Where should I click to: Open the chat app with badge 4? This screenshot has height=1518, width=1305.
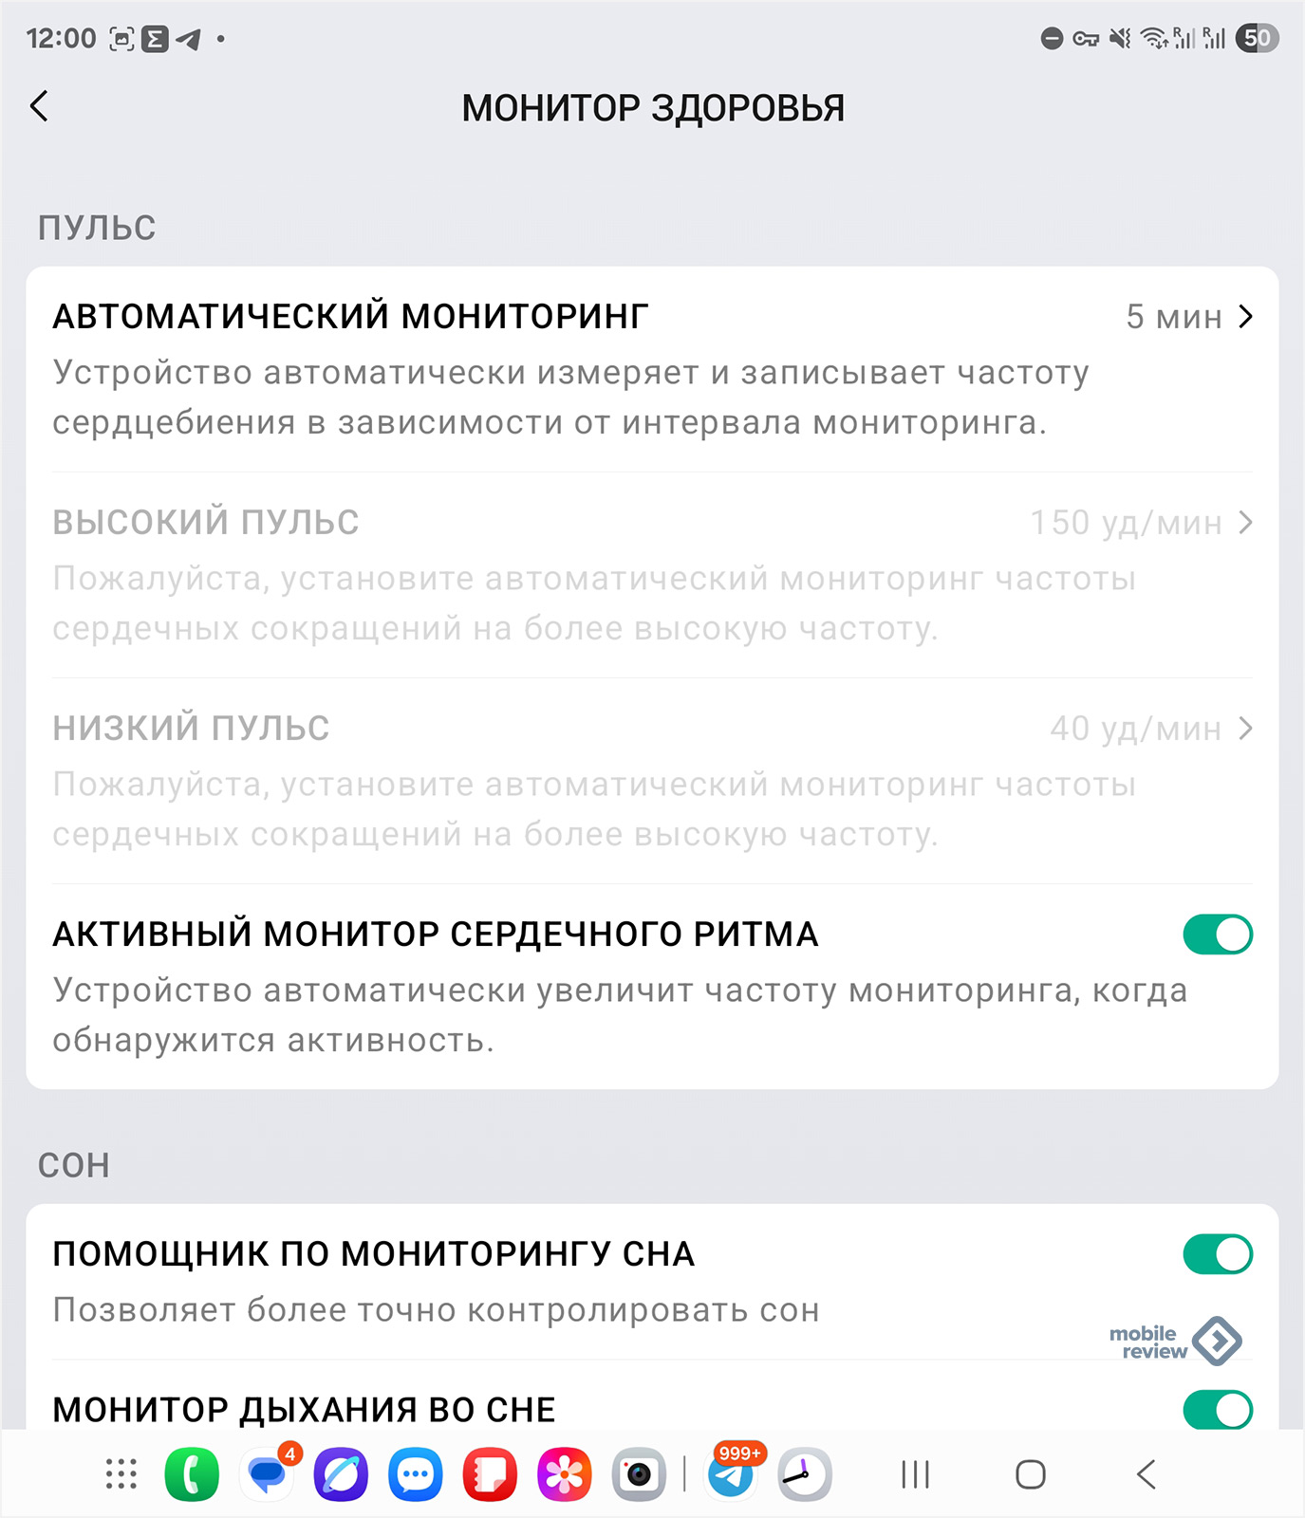[267, 1474]
